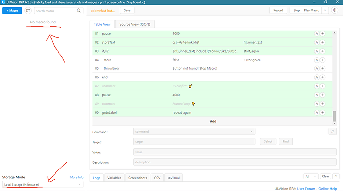Toggle comment on row 87 IG confirm
343x192 pixels.
click(x=317, y=86)
